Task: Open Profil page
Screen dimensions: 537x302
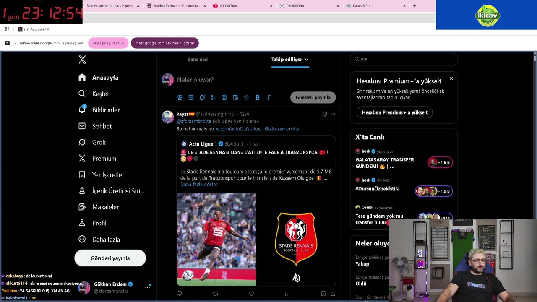Action: [93, 223]
